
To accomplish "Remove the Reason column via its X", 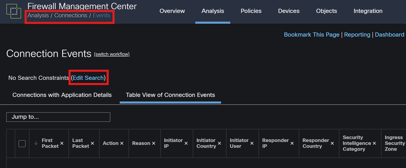I will [x=154, y=143].
